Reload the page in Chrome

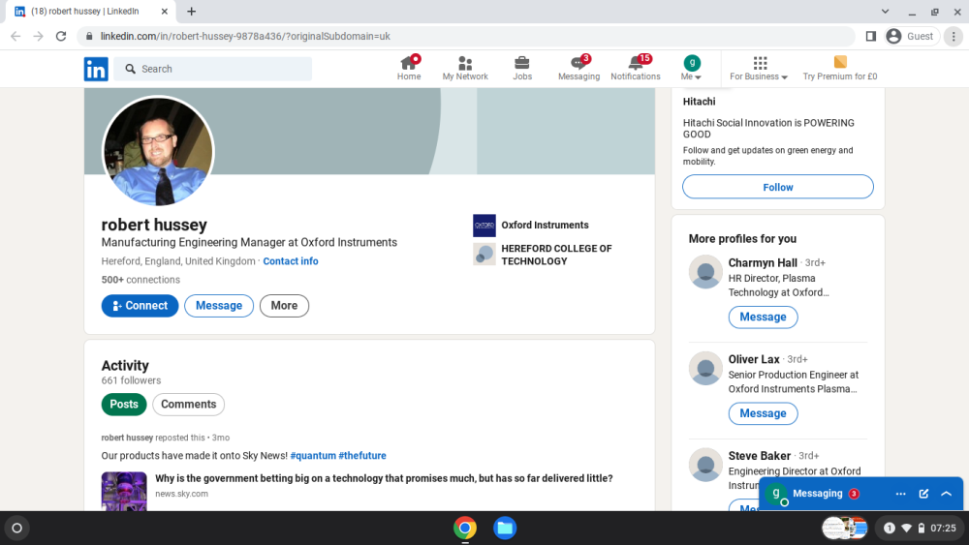pos(61,37)
